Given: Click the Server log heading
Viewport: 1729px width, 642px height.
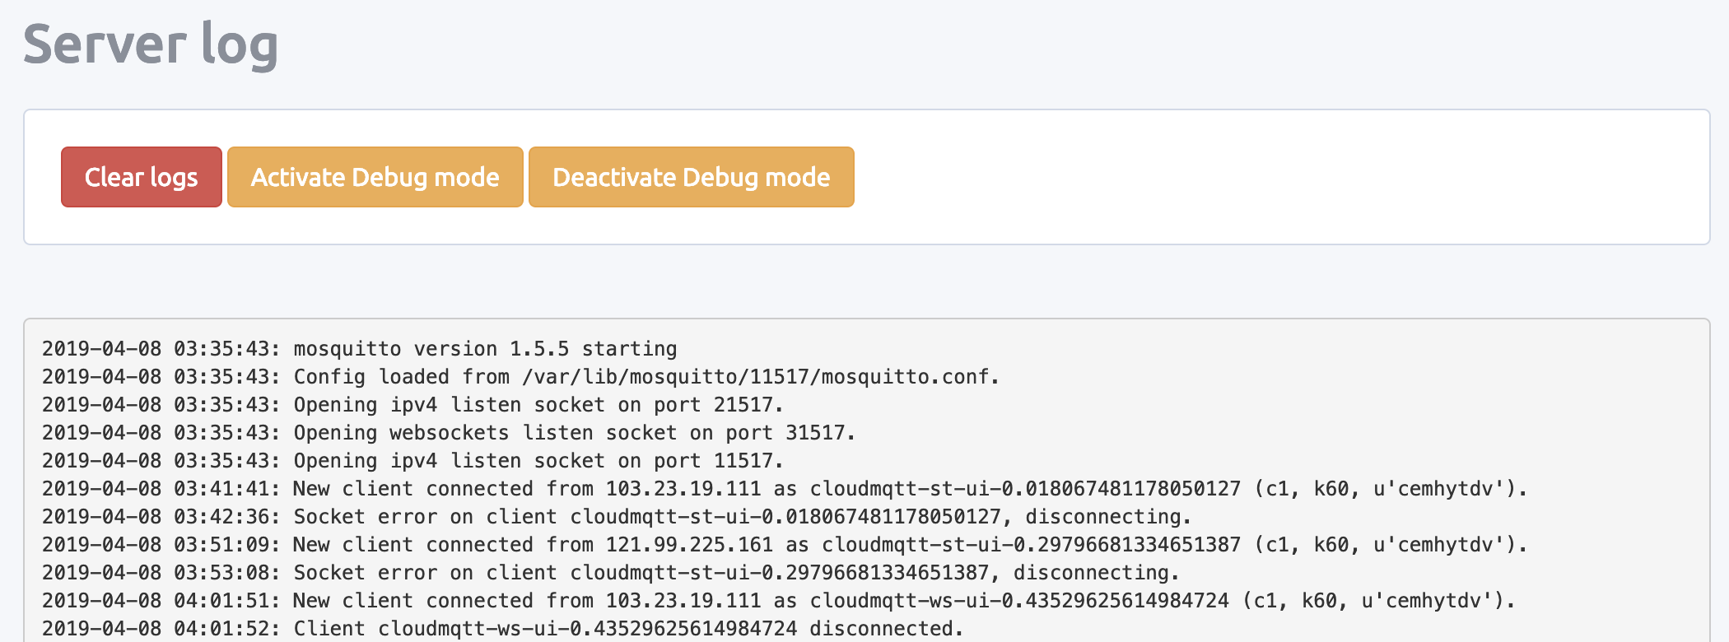Looking at the screenshot, I should point(151,44).
